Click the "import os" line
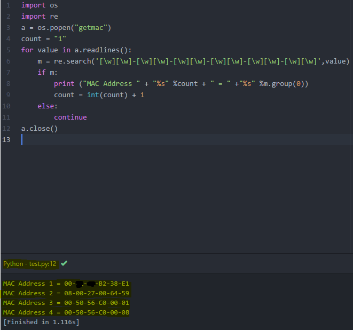The height and width of the screenshot is (330, 353). pyautogui.click(x=40, y=5)
